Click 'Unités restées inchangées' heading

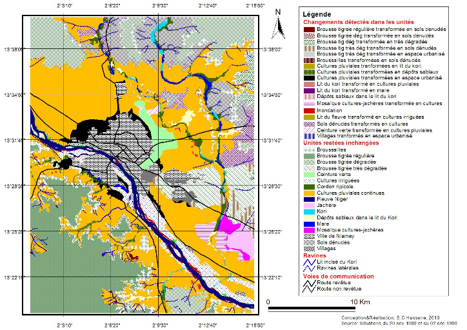coord(341,143)
